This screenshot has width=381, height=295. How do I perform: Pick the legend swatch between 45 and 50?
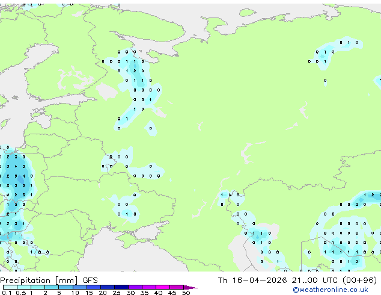[x=177, y=287]
